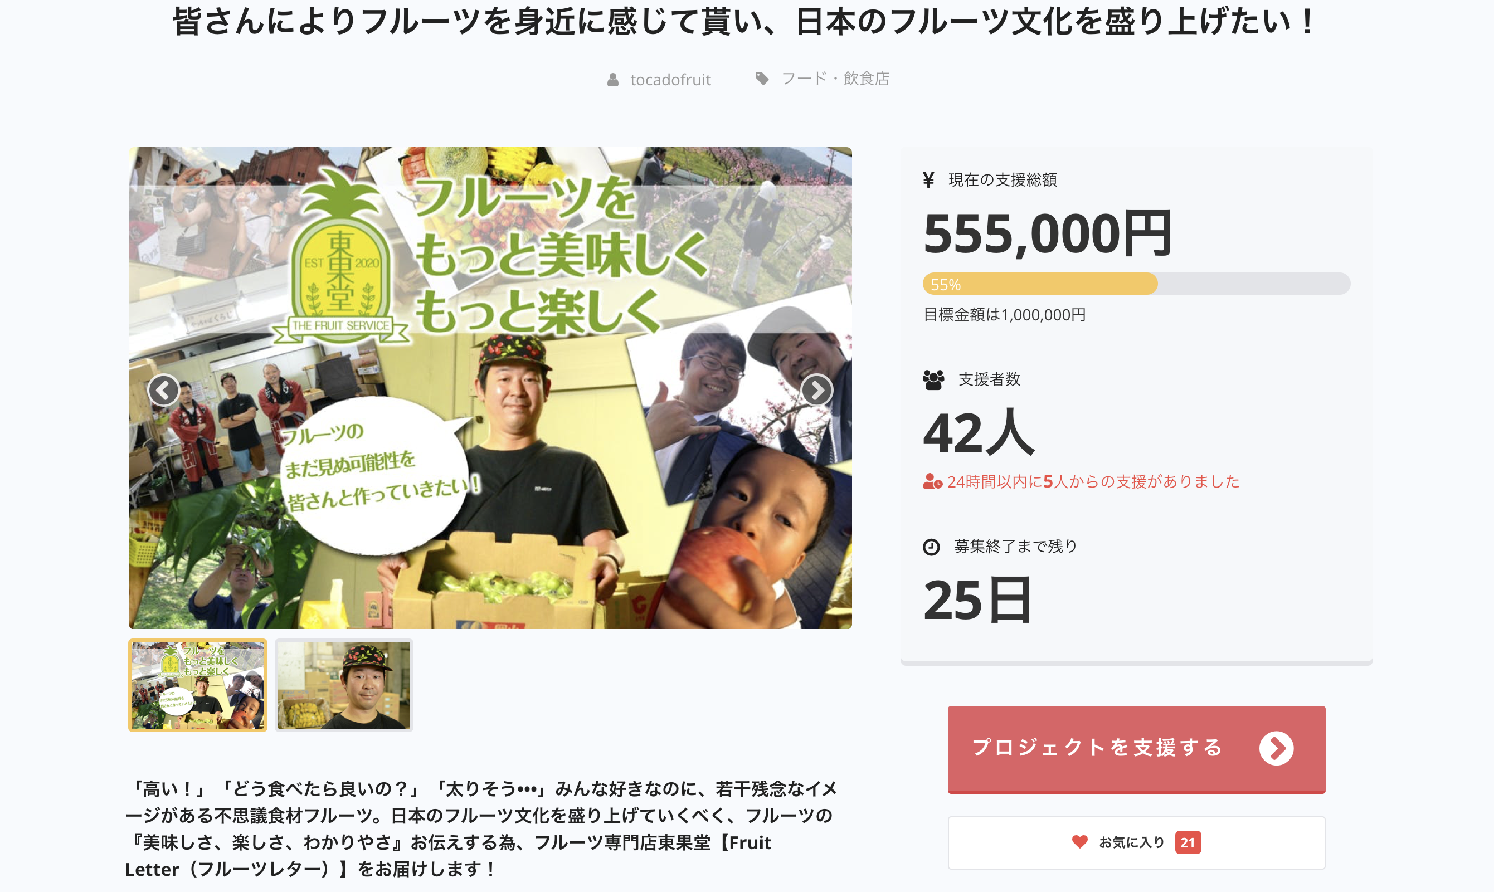The image size is (1494, 892).
Task: Click the heart icon in お気に入り
Action: click(1080, 841)
